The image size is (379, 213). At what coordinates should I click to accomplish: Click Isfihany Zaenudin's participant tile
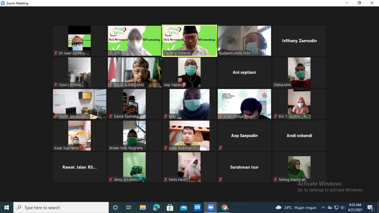(x=299, y=41)
